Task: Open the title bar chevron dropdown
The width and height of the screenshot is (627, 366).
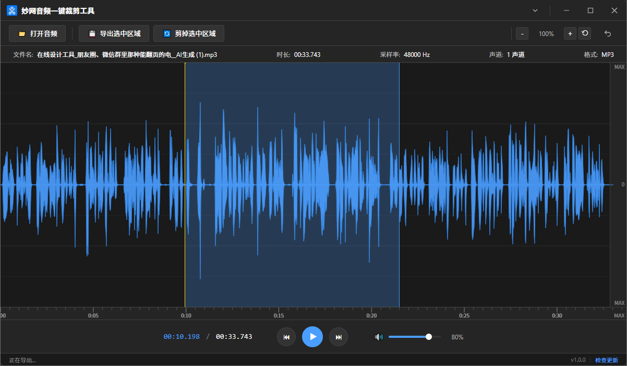Action: pos(535,10)
